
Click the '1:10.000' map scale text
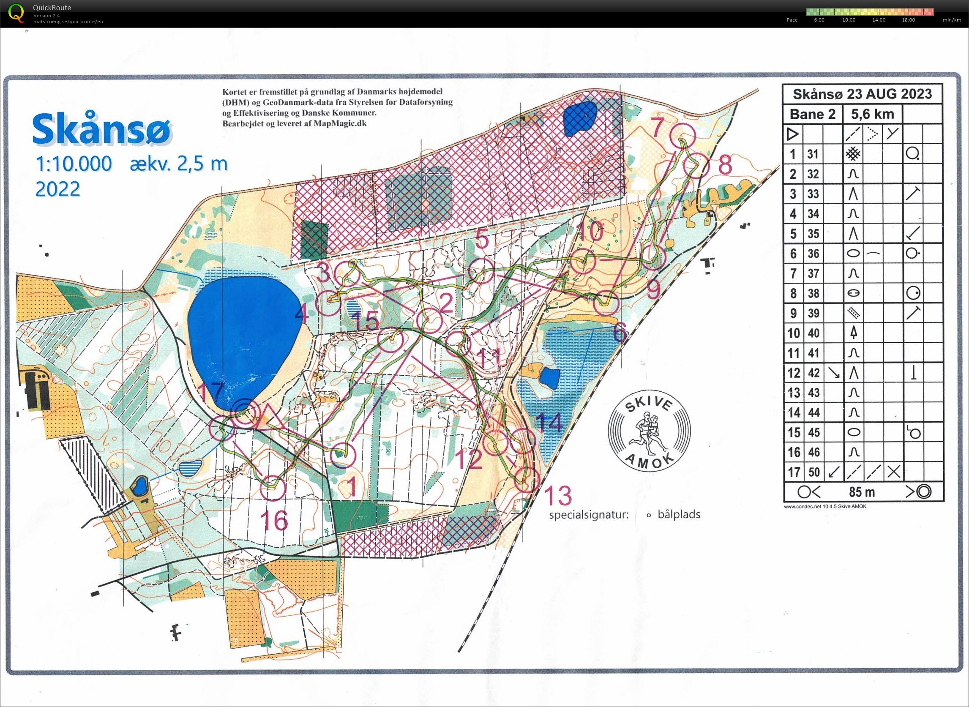(x=74, y=164)
